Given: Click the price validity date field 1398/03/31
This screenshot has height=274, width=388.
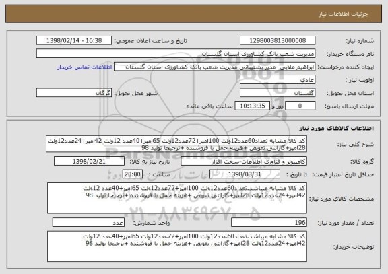Looking at the screenshot, I should pos(245,174).
